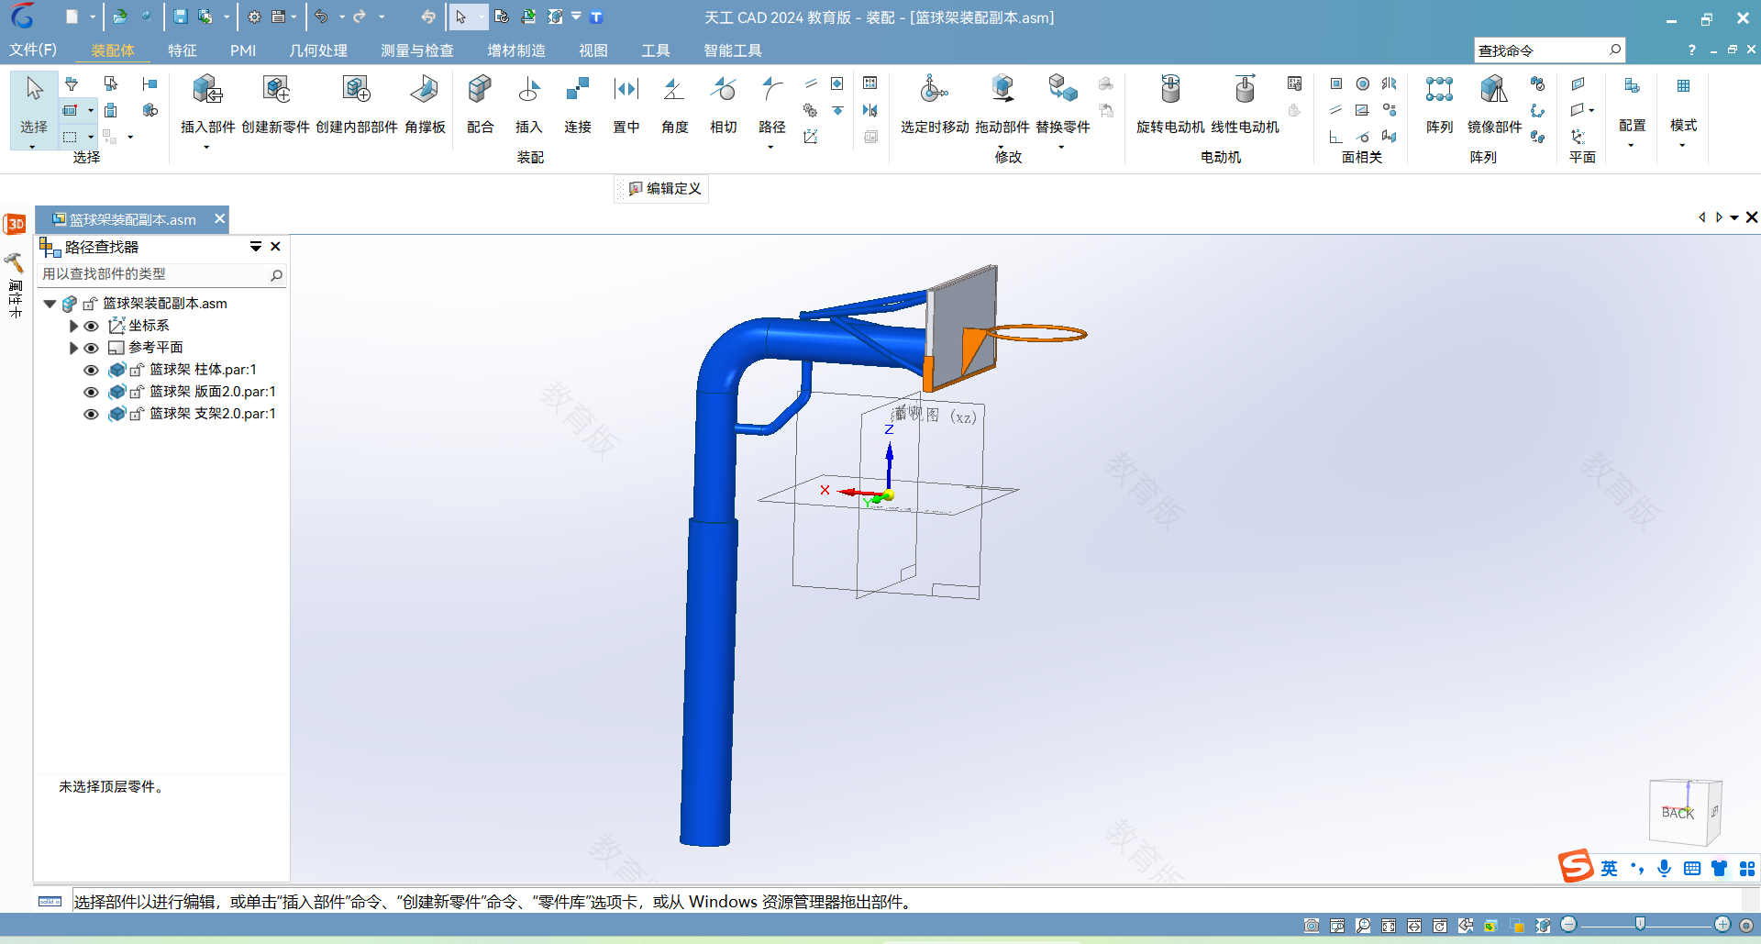Image resolution: width=1761 pixels, height=944 pixels.
Task: Select 篮球架 柱体.par:1 in the tree
Action: [x=203, y=370]
